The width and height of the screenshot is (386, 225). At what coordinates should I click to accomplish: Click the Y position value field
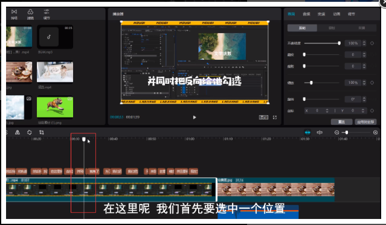[353, 110]
